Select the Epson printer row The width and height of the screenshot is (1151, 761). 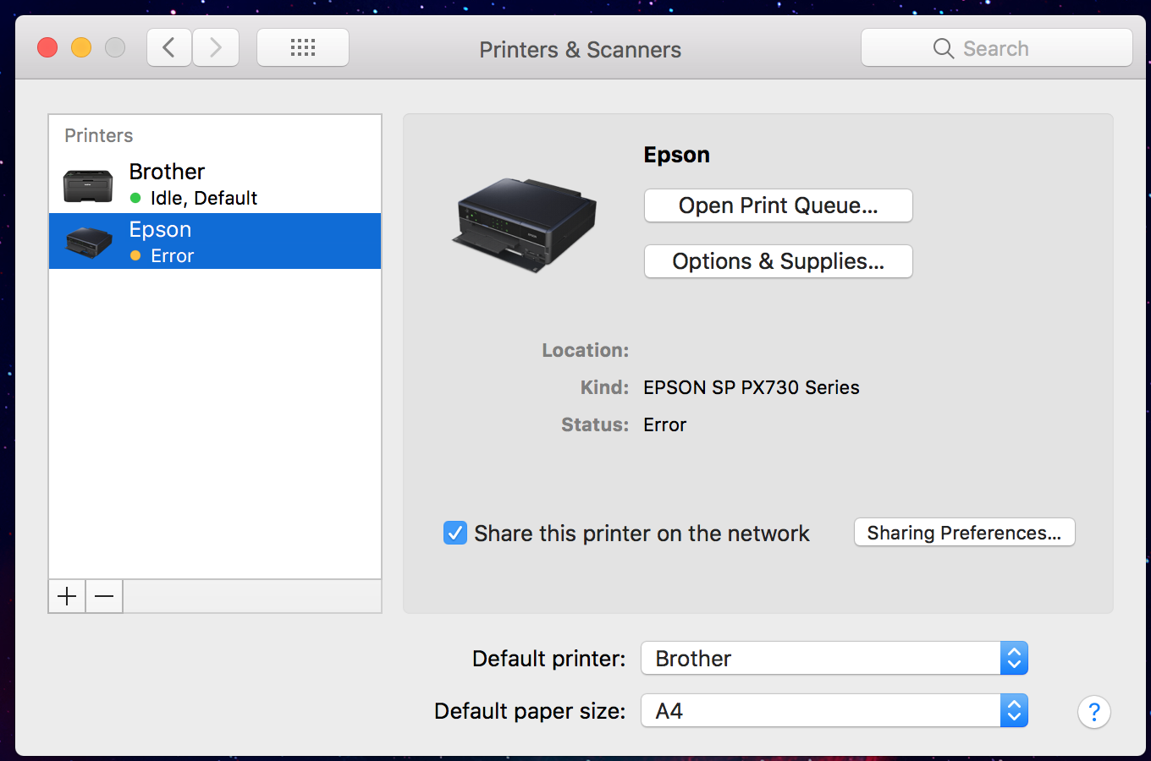coord(215,241)
